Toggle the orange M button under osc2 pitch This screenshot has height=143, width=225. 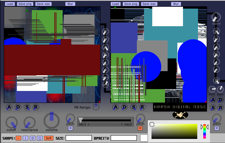pyautogui.click(x=140, y=128)
